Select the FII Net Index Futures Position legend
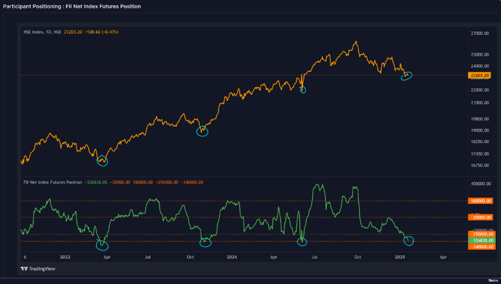501x284 pixels. [52, 182]
